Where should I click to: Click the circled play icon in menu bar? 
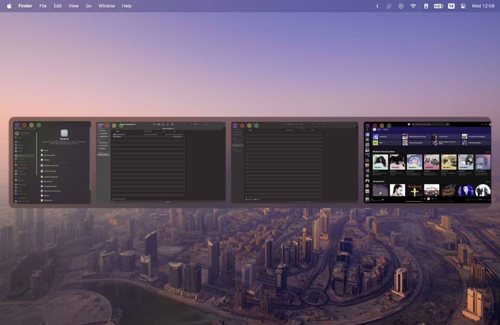401,6
